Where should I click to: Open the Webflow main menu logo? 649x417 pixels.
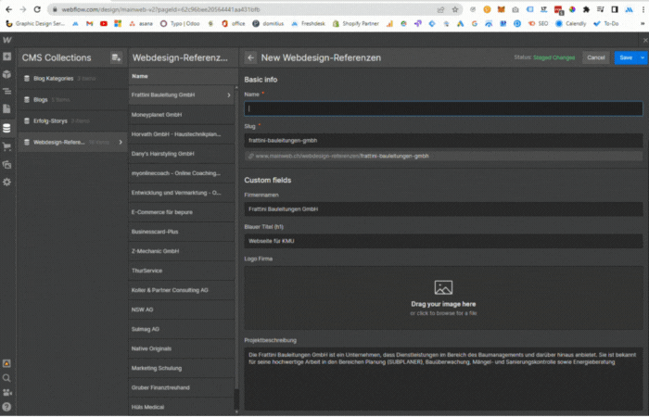tap(7, 40)
